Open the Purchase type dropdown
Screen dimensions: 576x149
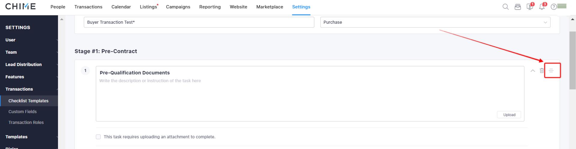click(x=435, y=22)
